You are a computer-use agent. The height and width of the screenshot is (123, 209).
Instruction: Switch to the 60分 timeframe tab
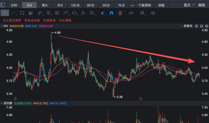91,5
